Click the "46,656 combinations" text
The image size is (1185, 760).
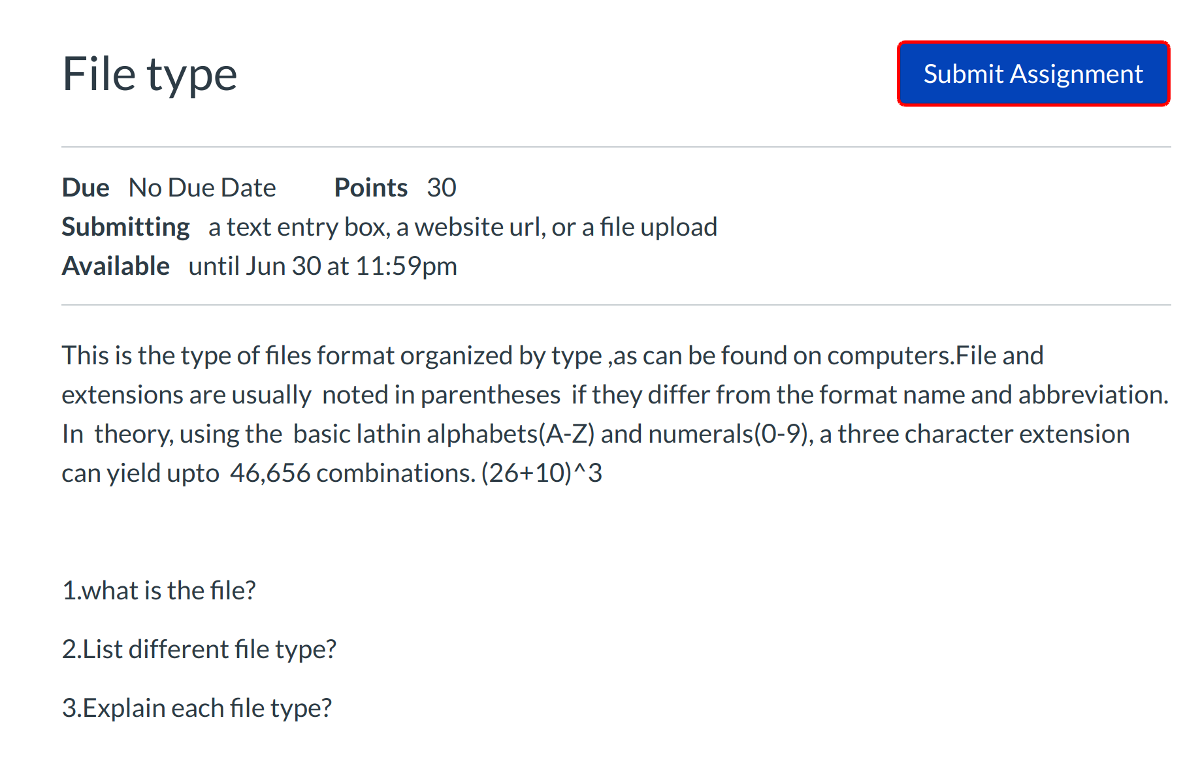(352, 473)
